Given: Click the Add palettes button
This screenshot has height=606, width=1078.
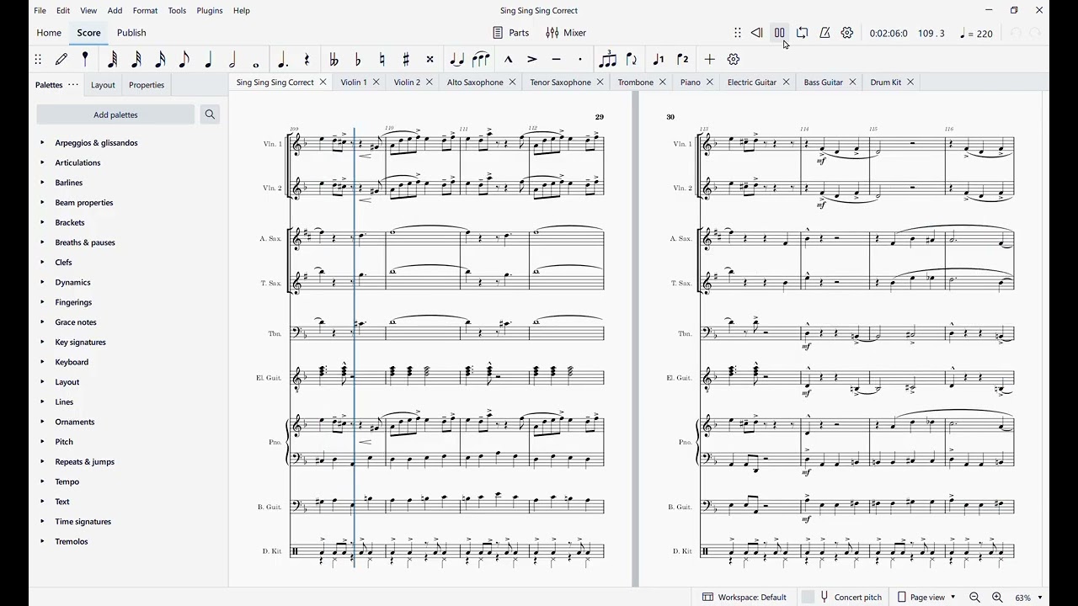Looking at the screenshot, I should [x=116, y=114].
